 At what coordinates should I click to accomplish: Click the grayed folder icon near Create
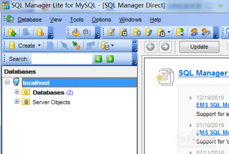pos(91,46)
